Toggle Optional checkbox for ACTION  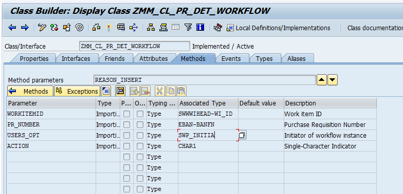pyautogui.click(x=140, y=146)
